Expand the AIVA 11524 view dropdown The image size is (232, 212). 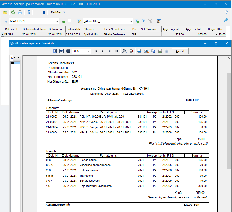[x=57, y=21]
